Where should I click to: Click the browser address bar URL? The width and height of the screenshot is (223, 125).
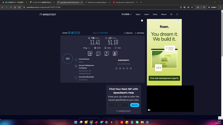(x=43, y=7)
